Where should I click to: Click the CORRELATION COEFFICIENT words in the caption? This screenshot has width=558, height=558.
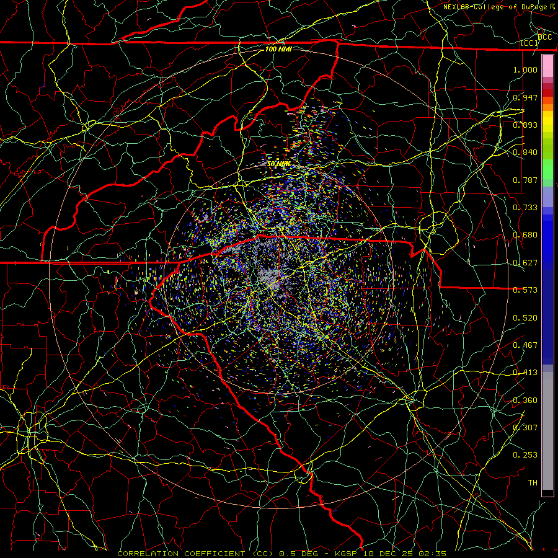coord(181,554)
